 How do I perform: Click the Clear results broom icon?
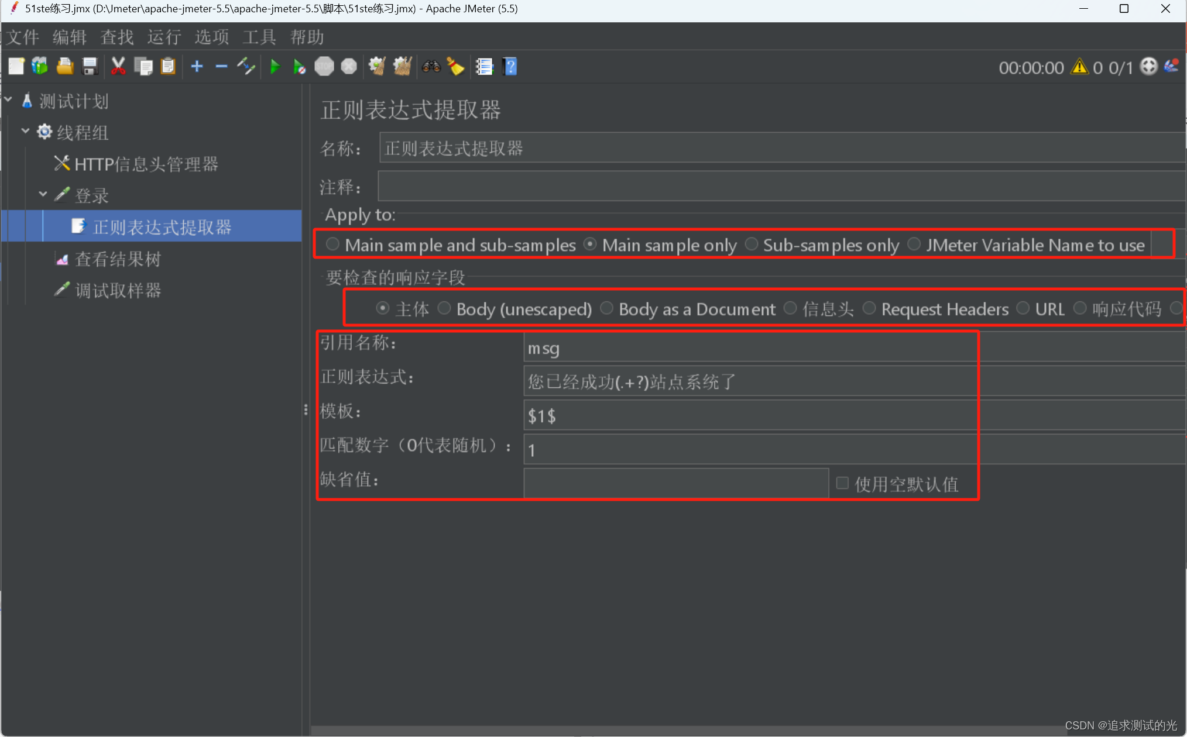point(377,67)
